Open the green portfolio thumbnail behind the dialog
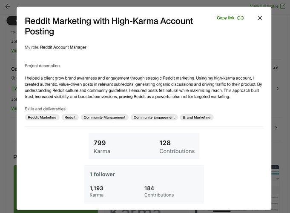Viewport: 290px width, 213px height. 15,187
